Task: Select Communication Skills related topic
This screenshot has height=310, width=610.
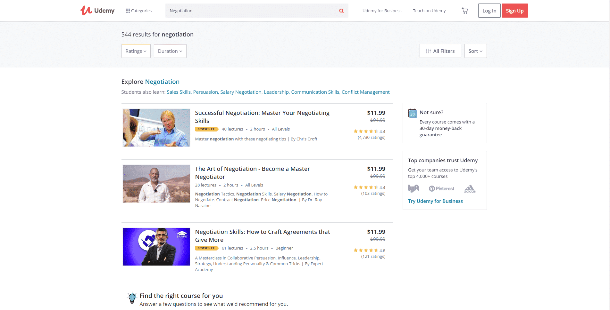Action: (x=316, y=92)
